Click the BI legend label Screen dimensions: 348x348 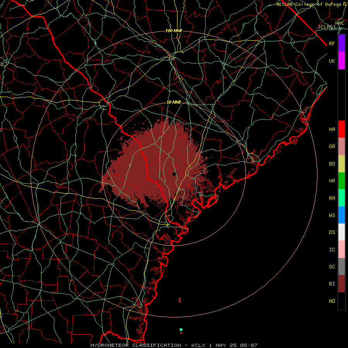pyautogui.click(x=332, y=284)
